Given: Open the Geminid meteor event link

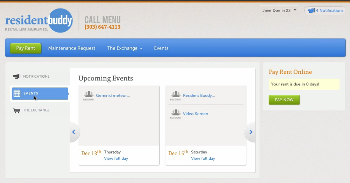Looking at the screenshot, I should pyautogui.click(x=113, y=96).
